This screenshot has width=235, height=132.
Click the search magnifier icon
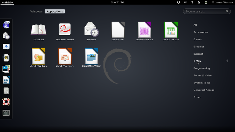[227, 11]
